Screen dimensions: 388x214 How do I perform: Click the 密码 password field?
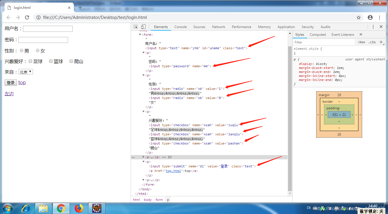43,40
